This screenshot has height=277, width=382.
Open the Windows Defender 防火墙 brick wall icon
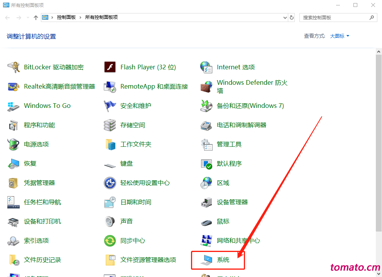[206, 87]
